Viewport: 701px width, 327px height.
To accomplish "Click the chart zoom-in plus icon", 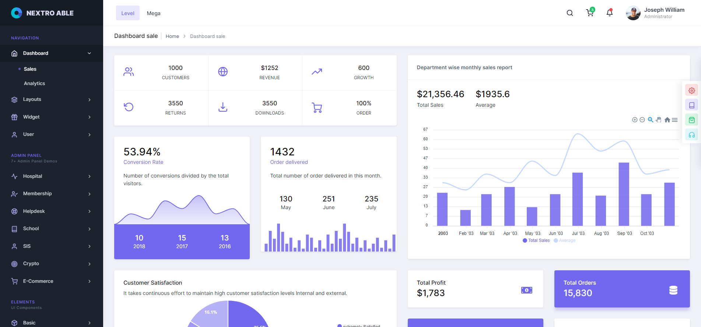I will 635,120.
